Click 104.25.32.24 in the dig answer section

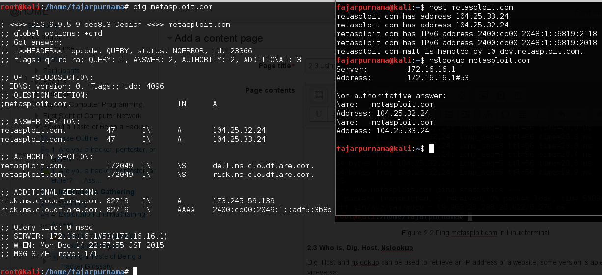[239, 130]
